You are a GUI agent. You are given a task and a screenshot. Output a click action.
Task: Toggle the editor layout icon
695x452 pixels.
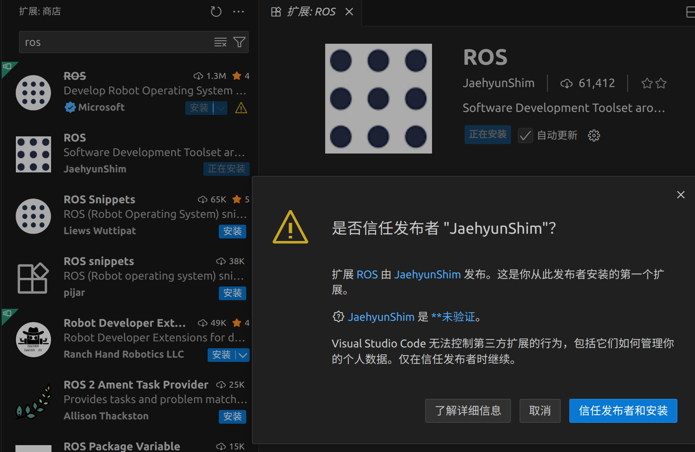[690, 12]
